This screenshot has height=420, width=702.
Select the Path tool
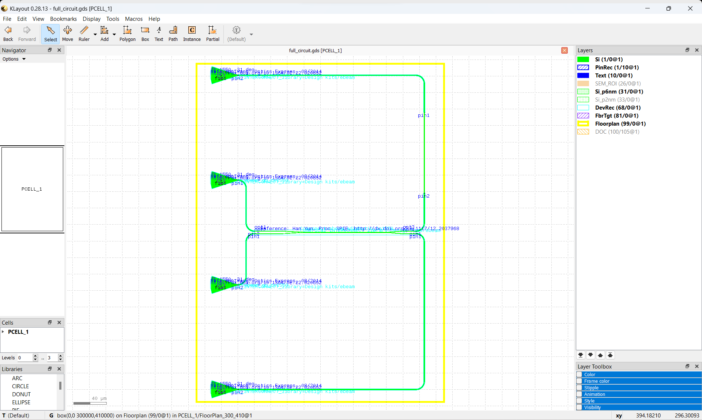173,34
